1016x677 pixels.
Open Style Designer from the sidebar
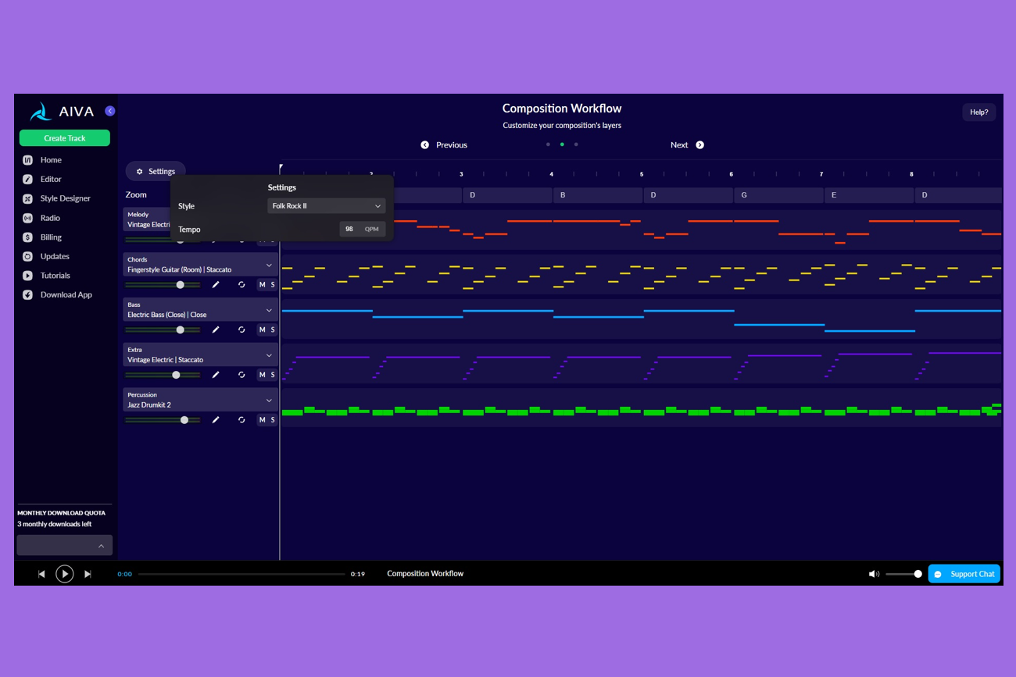click(65, 198)
